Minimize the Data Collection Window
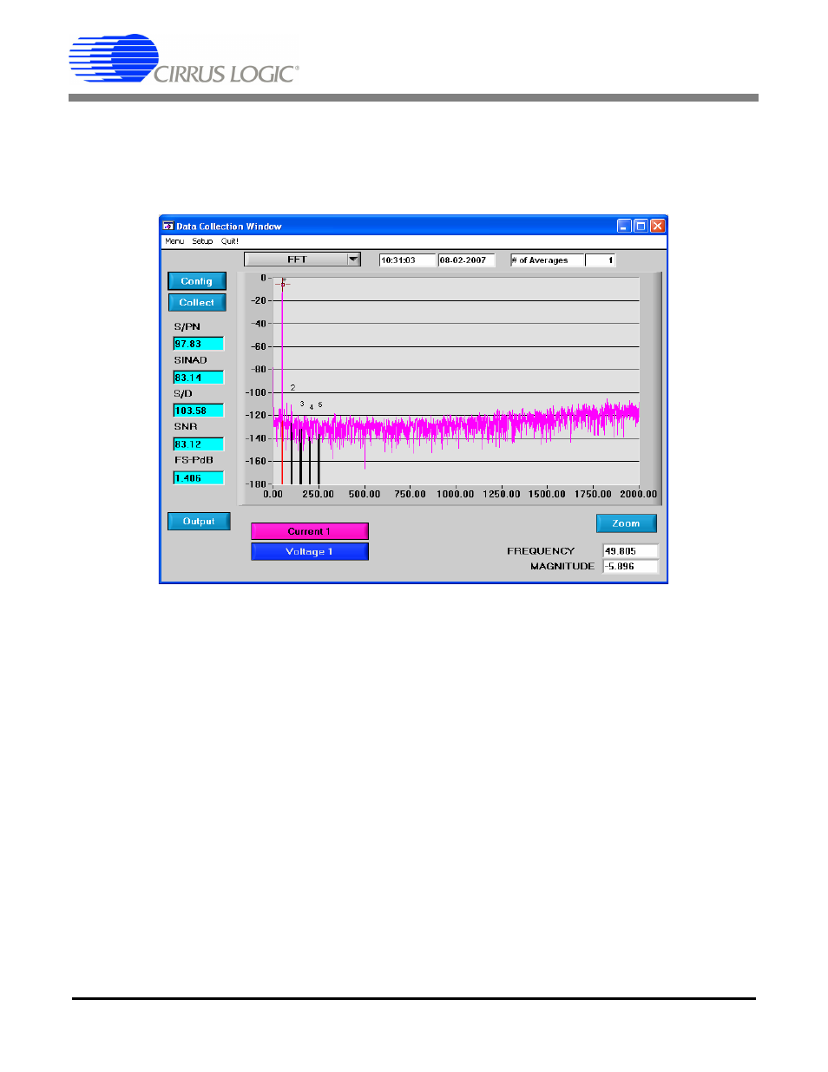The width and height of the screenshot is (828, 1072). (624, 226)
